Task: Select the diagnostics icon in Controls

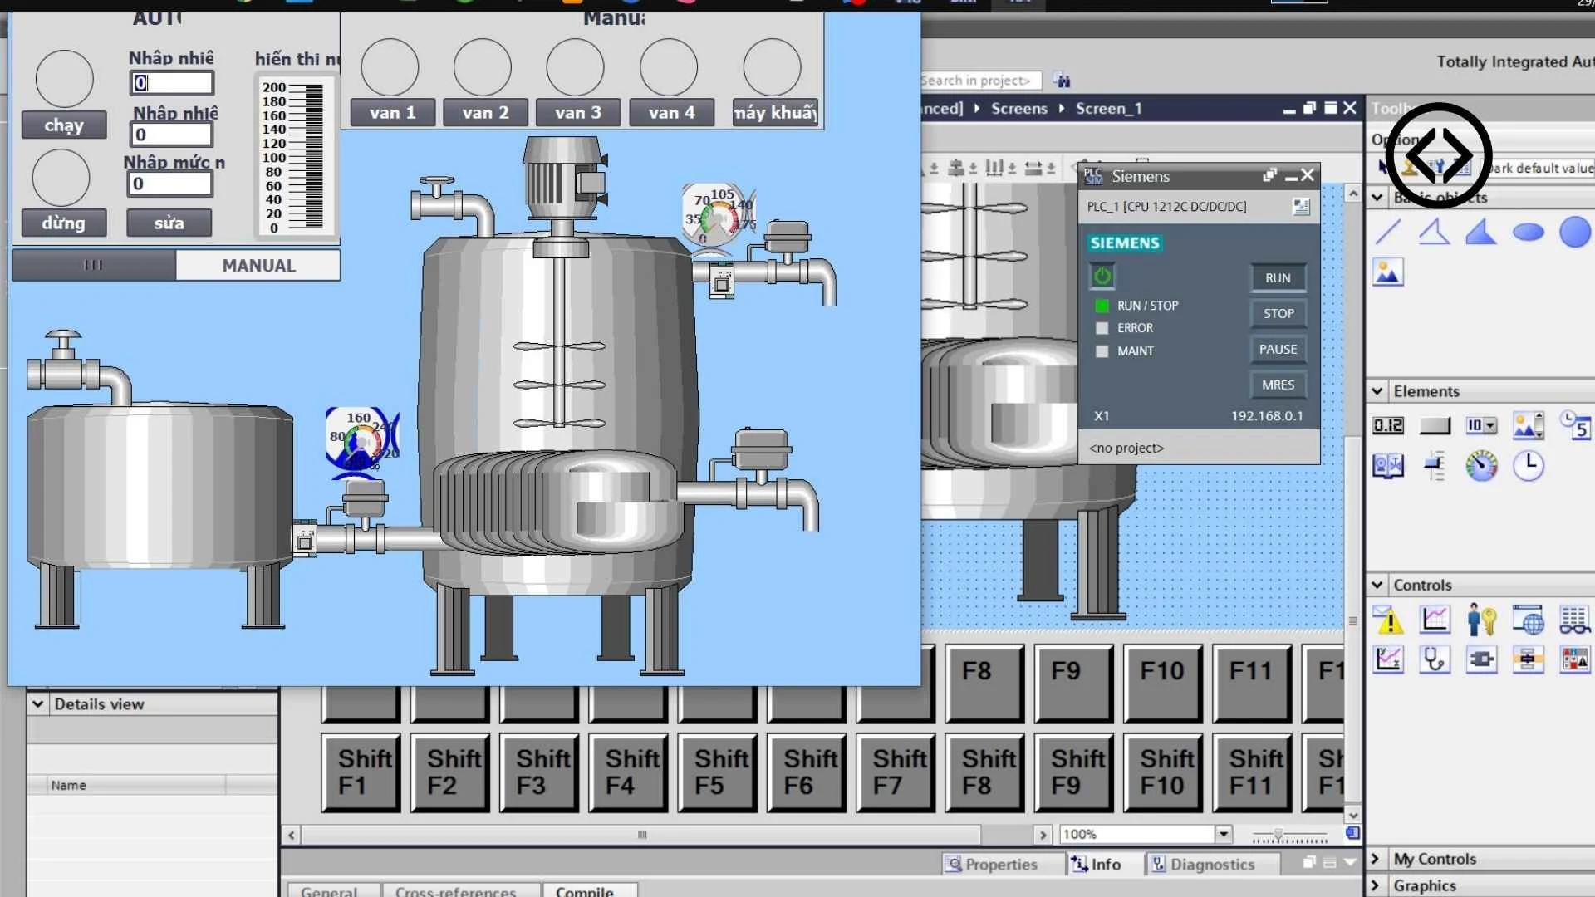Action: [1434, 657]
